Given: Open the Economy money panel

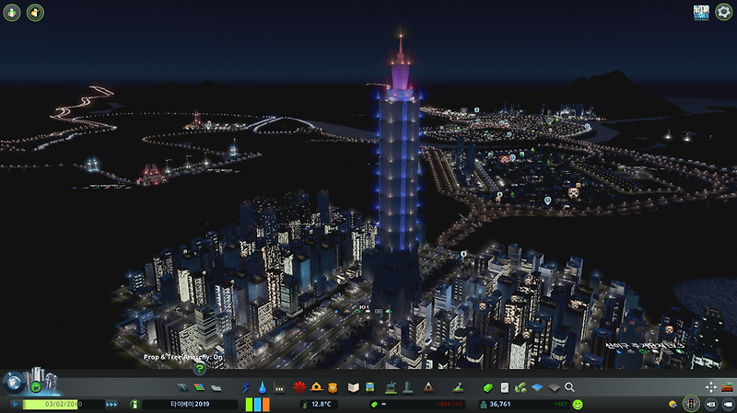Looking at the screenshot, I should point(488,387).
